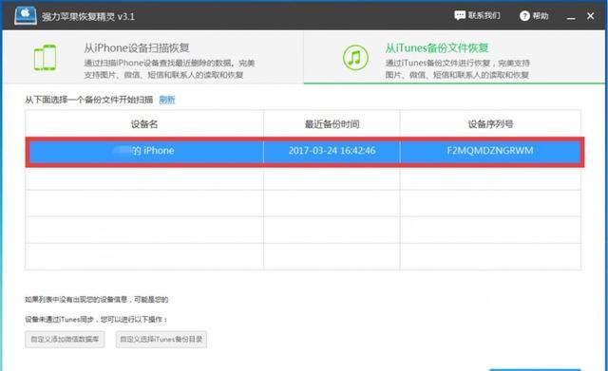This screenshot has height=371, width=608.
Task: Click 自定义添加微信数据库 button
Action: tap(65, 340)
